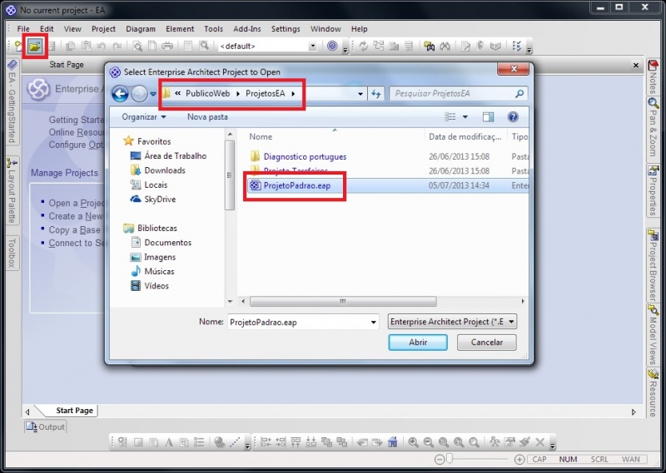
Task: Click the Cancelar button
Action: point(487,342)
